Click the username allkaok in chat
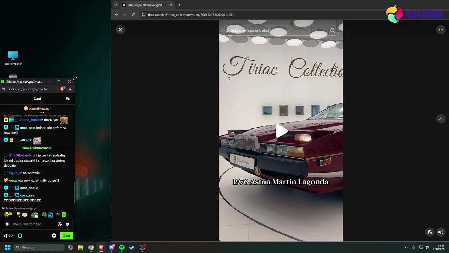Screen dimensions: 449x253 coord(26,140)
